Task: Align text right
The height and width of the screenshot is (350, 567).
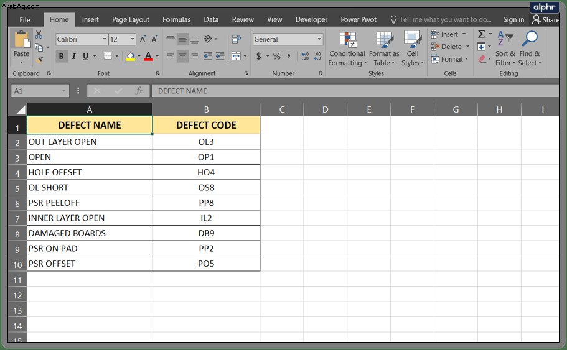Action: point(195,56)
